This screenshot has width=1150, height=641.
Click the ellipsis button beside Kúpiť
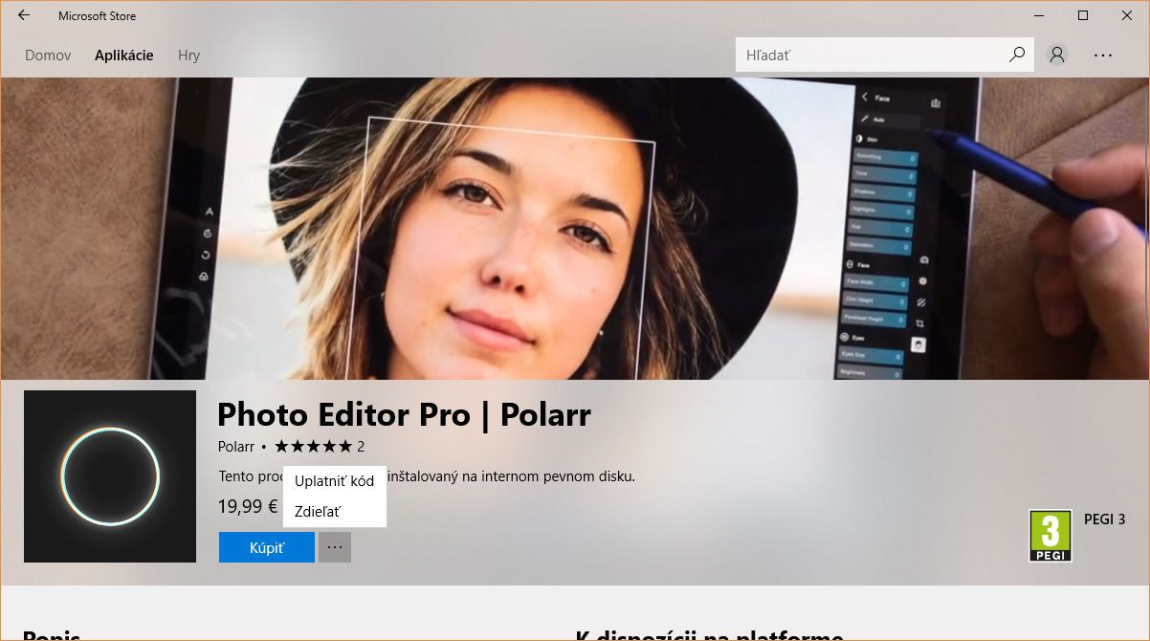click(x=335, y=547)
